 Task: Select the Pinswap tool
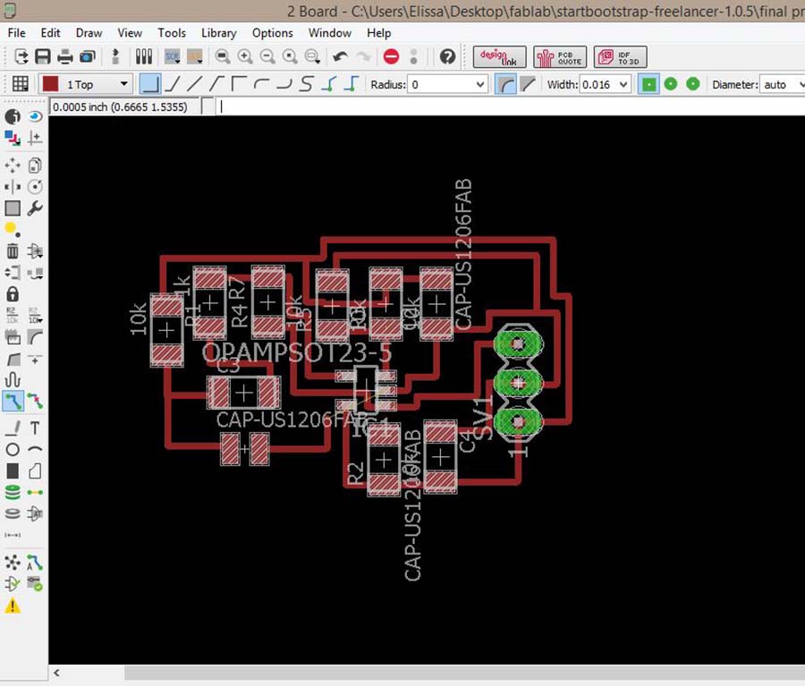coord(13,272)
